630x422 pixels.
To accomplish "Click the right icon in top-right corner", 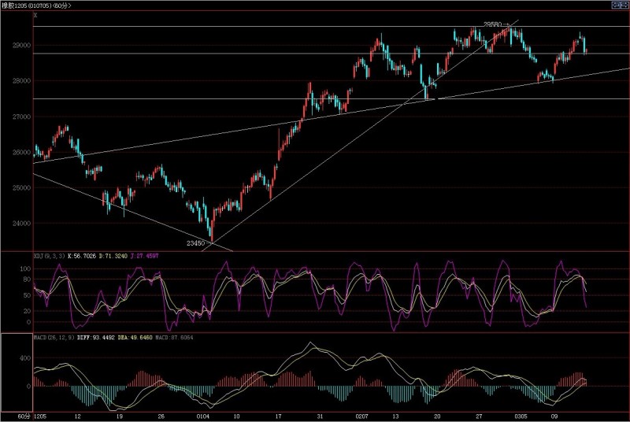I will (x=624, y=6).
